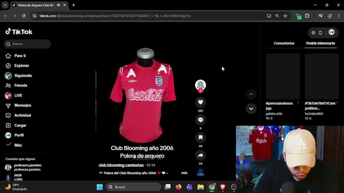Open the sound disc icon under the share count

(200, 173)
